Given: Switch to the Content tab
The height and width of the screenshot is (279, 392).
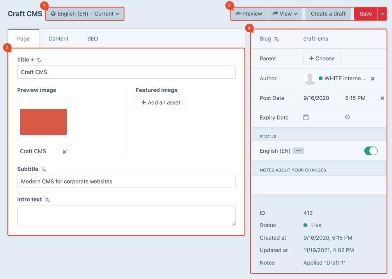Looking at the screenshot, I should 59,39.
